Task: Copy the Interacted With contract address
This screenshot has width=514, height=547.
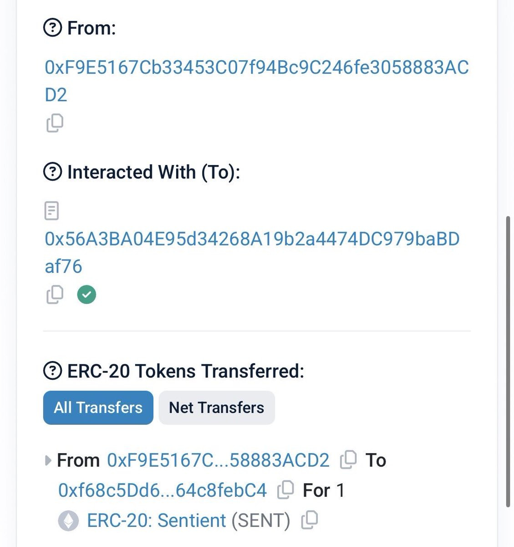Action: pyautogui.click(x=55, y=294)
